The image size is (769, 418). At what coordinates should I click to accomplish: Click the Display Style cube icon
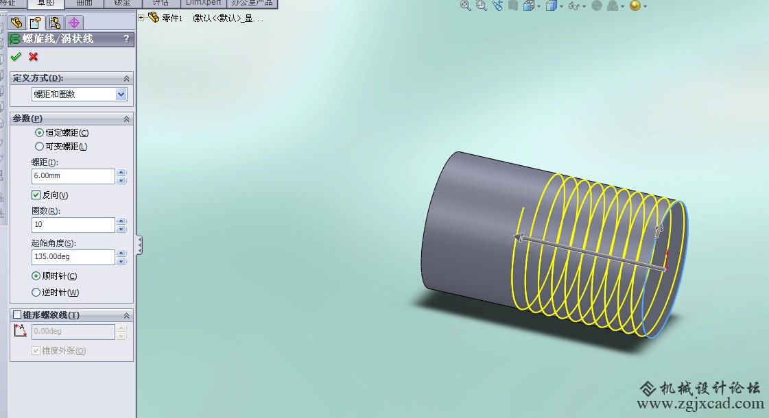click(x=552, y=6)
